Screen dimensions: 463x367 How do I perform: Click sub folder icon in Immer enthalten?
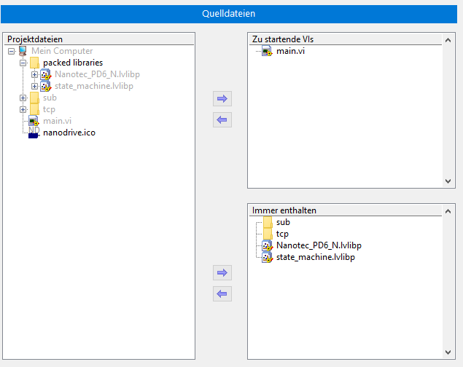point(268,222)
